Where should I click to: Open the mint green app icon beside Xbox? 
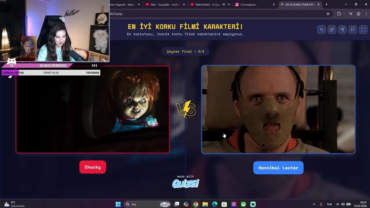point(253,204)
